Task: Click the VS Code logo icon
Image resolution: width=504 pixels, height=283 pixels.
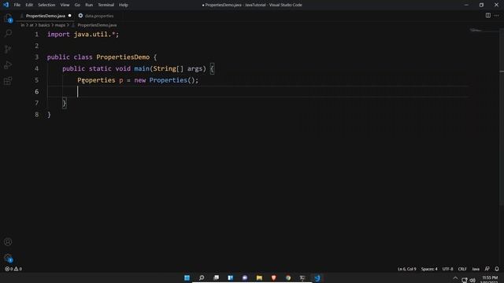Action: tap(6, 5)
